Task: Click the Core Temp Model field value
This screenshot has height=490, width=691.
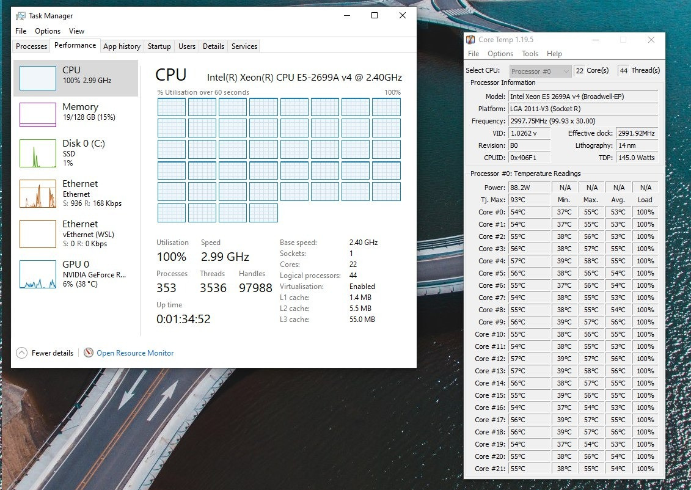Action: coord(583,97)
